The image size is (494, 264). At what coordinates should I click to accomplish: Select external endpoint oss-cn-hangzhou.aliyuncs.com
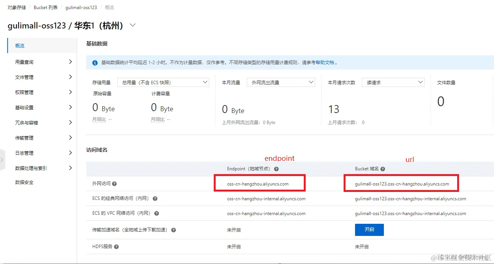(258, 184)
